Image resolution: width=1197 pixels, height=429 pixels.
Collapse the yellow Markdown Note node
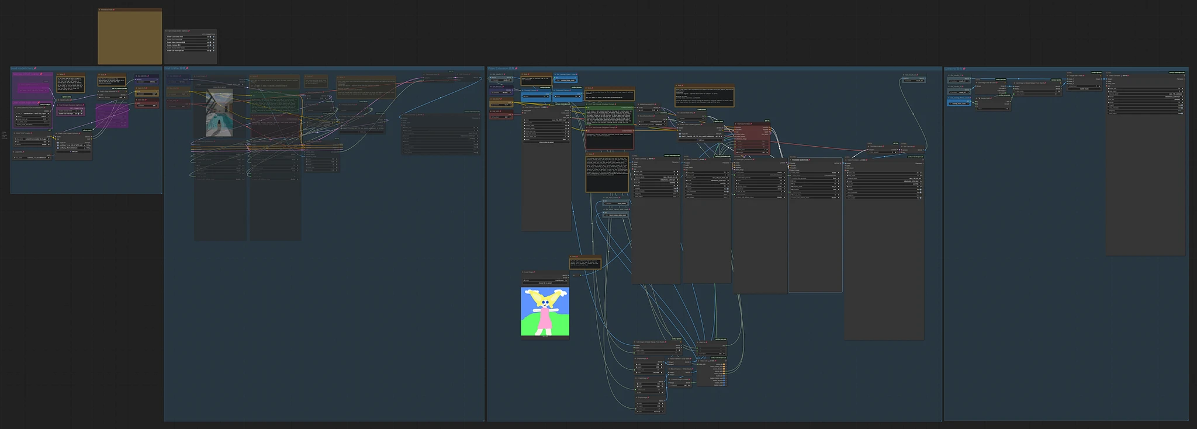tap(100, 10)
